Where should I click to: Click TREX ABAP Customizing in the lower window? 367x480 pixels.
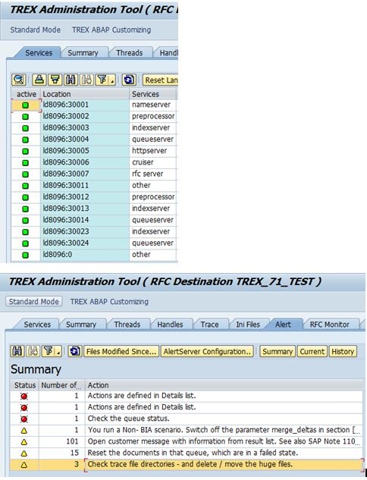pos(109,301)
